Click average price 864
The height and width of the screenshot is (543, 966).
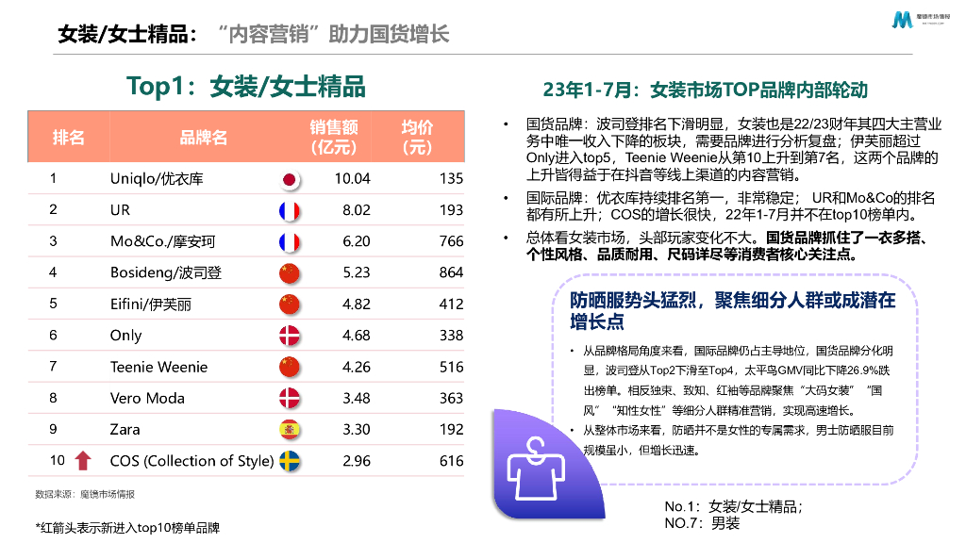click(452, 272)
